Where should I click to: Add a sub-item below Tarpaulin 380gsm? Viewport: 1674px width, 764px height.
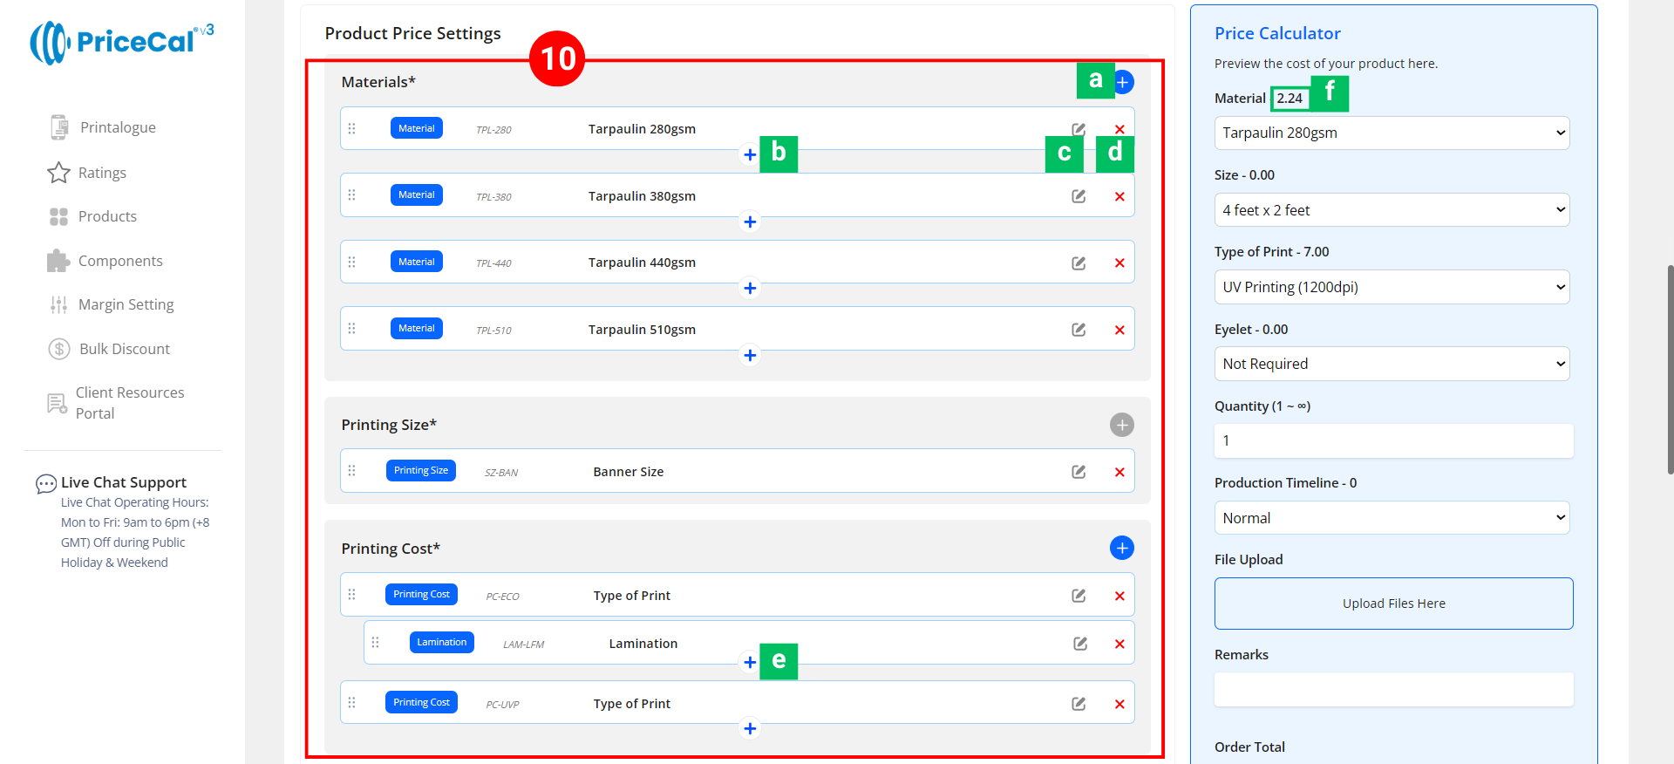(x=750, y=222)
